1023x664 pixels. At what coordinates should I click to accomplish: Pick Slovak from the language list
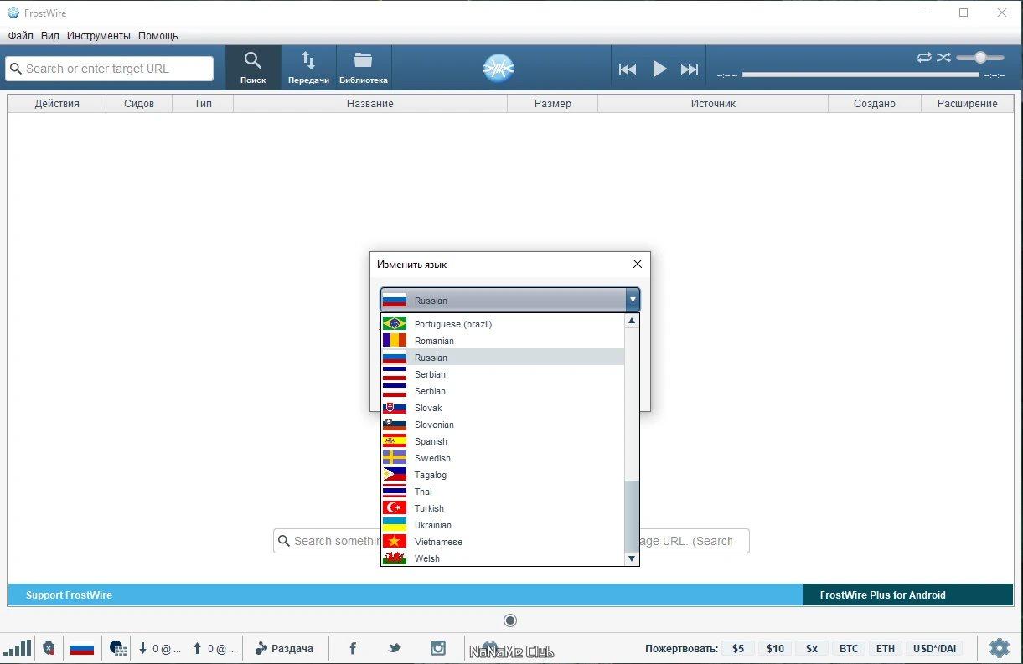(503, 408)
